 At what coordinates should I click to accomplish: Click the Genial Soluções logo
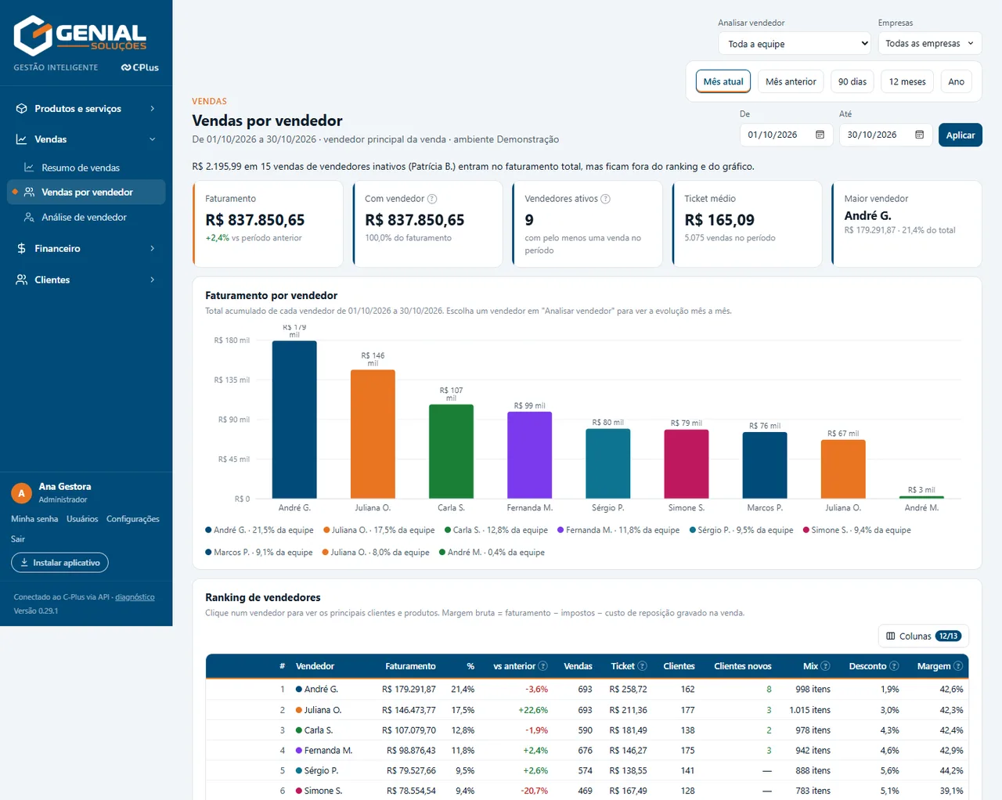tap(80, 35)
